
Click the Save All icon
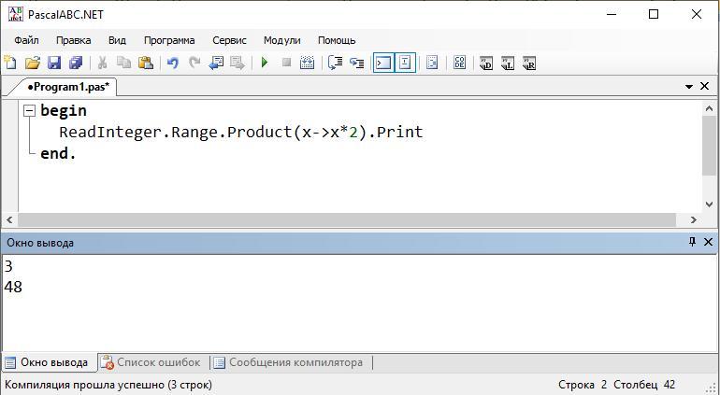pyautogui.click(x=76, y=63)
